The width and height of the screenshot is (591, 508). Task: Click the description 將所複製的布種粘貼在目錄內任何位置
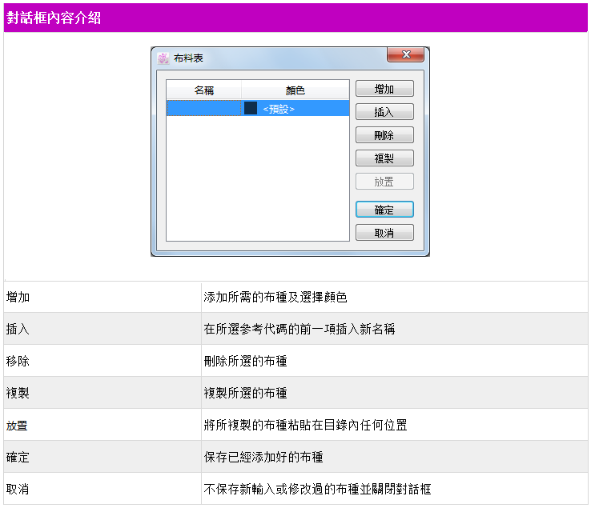click(305, 426)
